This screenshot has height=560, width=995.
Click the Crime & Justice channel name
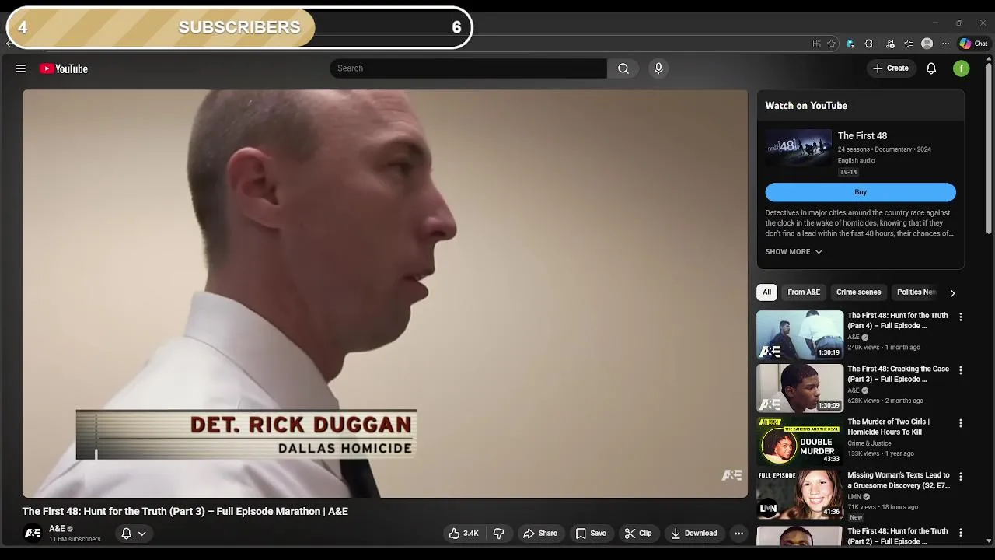pos(869,443)
